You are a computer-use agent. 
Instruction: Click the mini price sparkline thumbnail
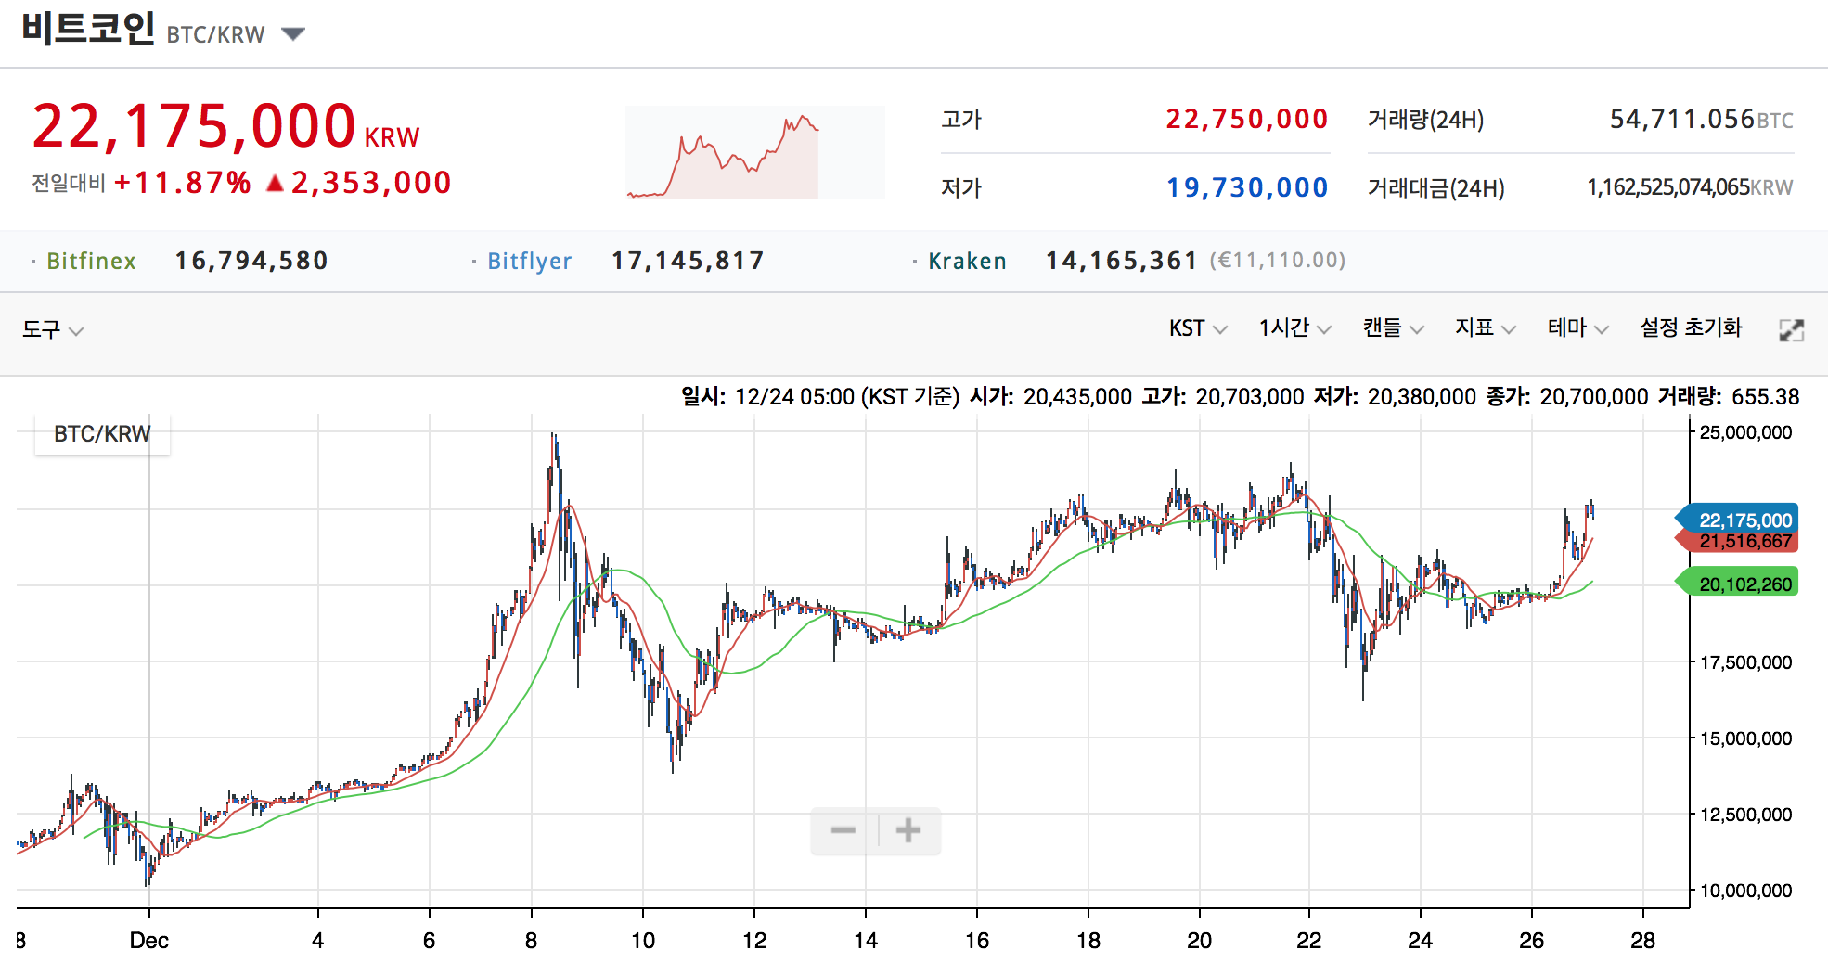[755, 152]
